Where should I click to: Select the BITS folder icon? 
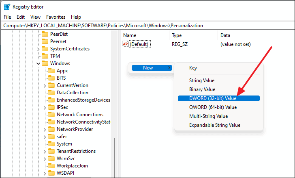pyautogui.click(x=51, y=78)
